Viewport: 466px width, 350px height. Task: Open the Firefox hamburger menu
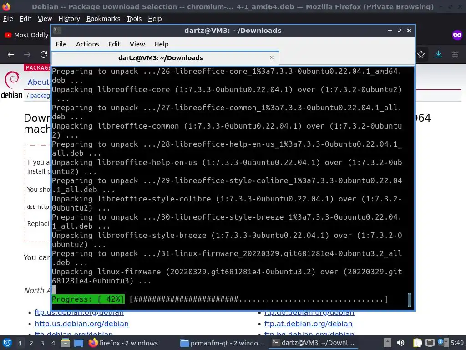click(455, 54)
